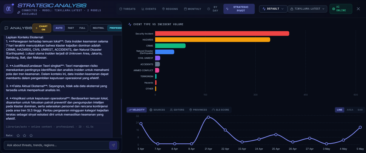Click the OTHER category label
This screenshot has width=366, height=153.
(149, 89)
